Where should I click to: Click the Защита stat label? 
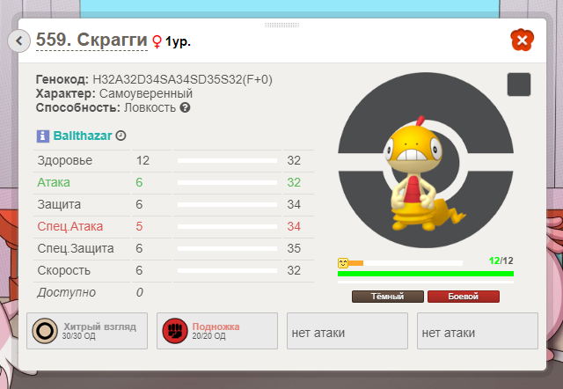(x=59, y=204)
